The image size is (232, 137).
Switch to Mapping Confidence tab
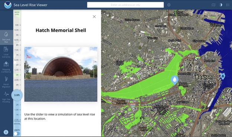(6, 67)
